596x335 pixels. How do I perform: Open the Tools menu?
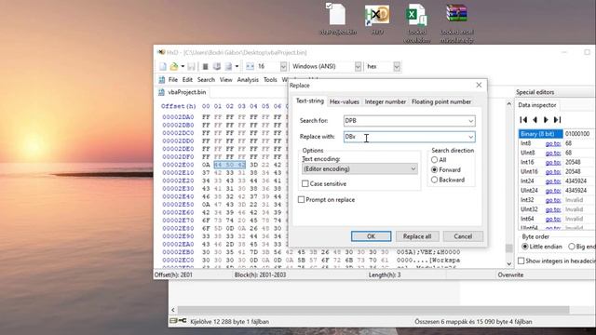click(x=270, y=80)
